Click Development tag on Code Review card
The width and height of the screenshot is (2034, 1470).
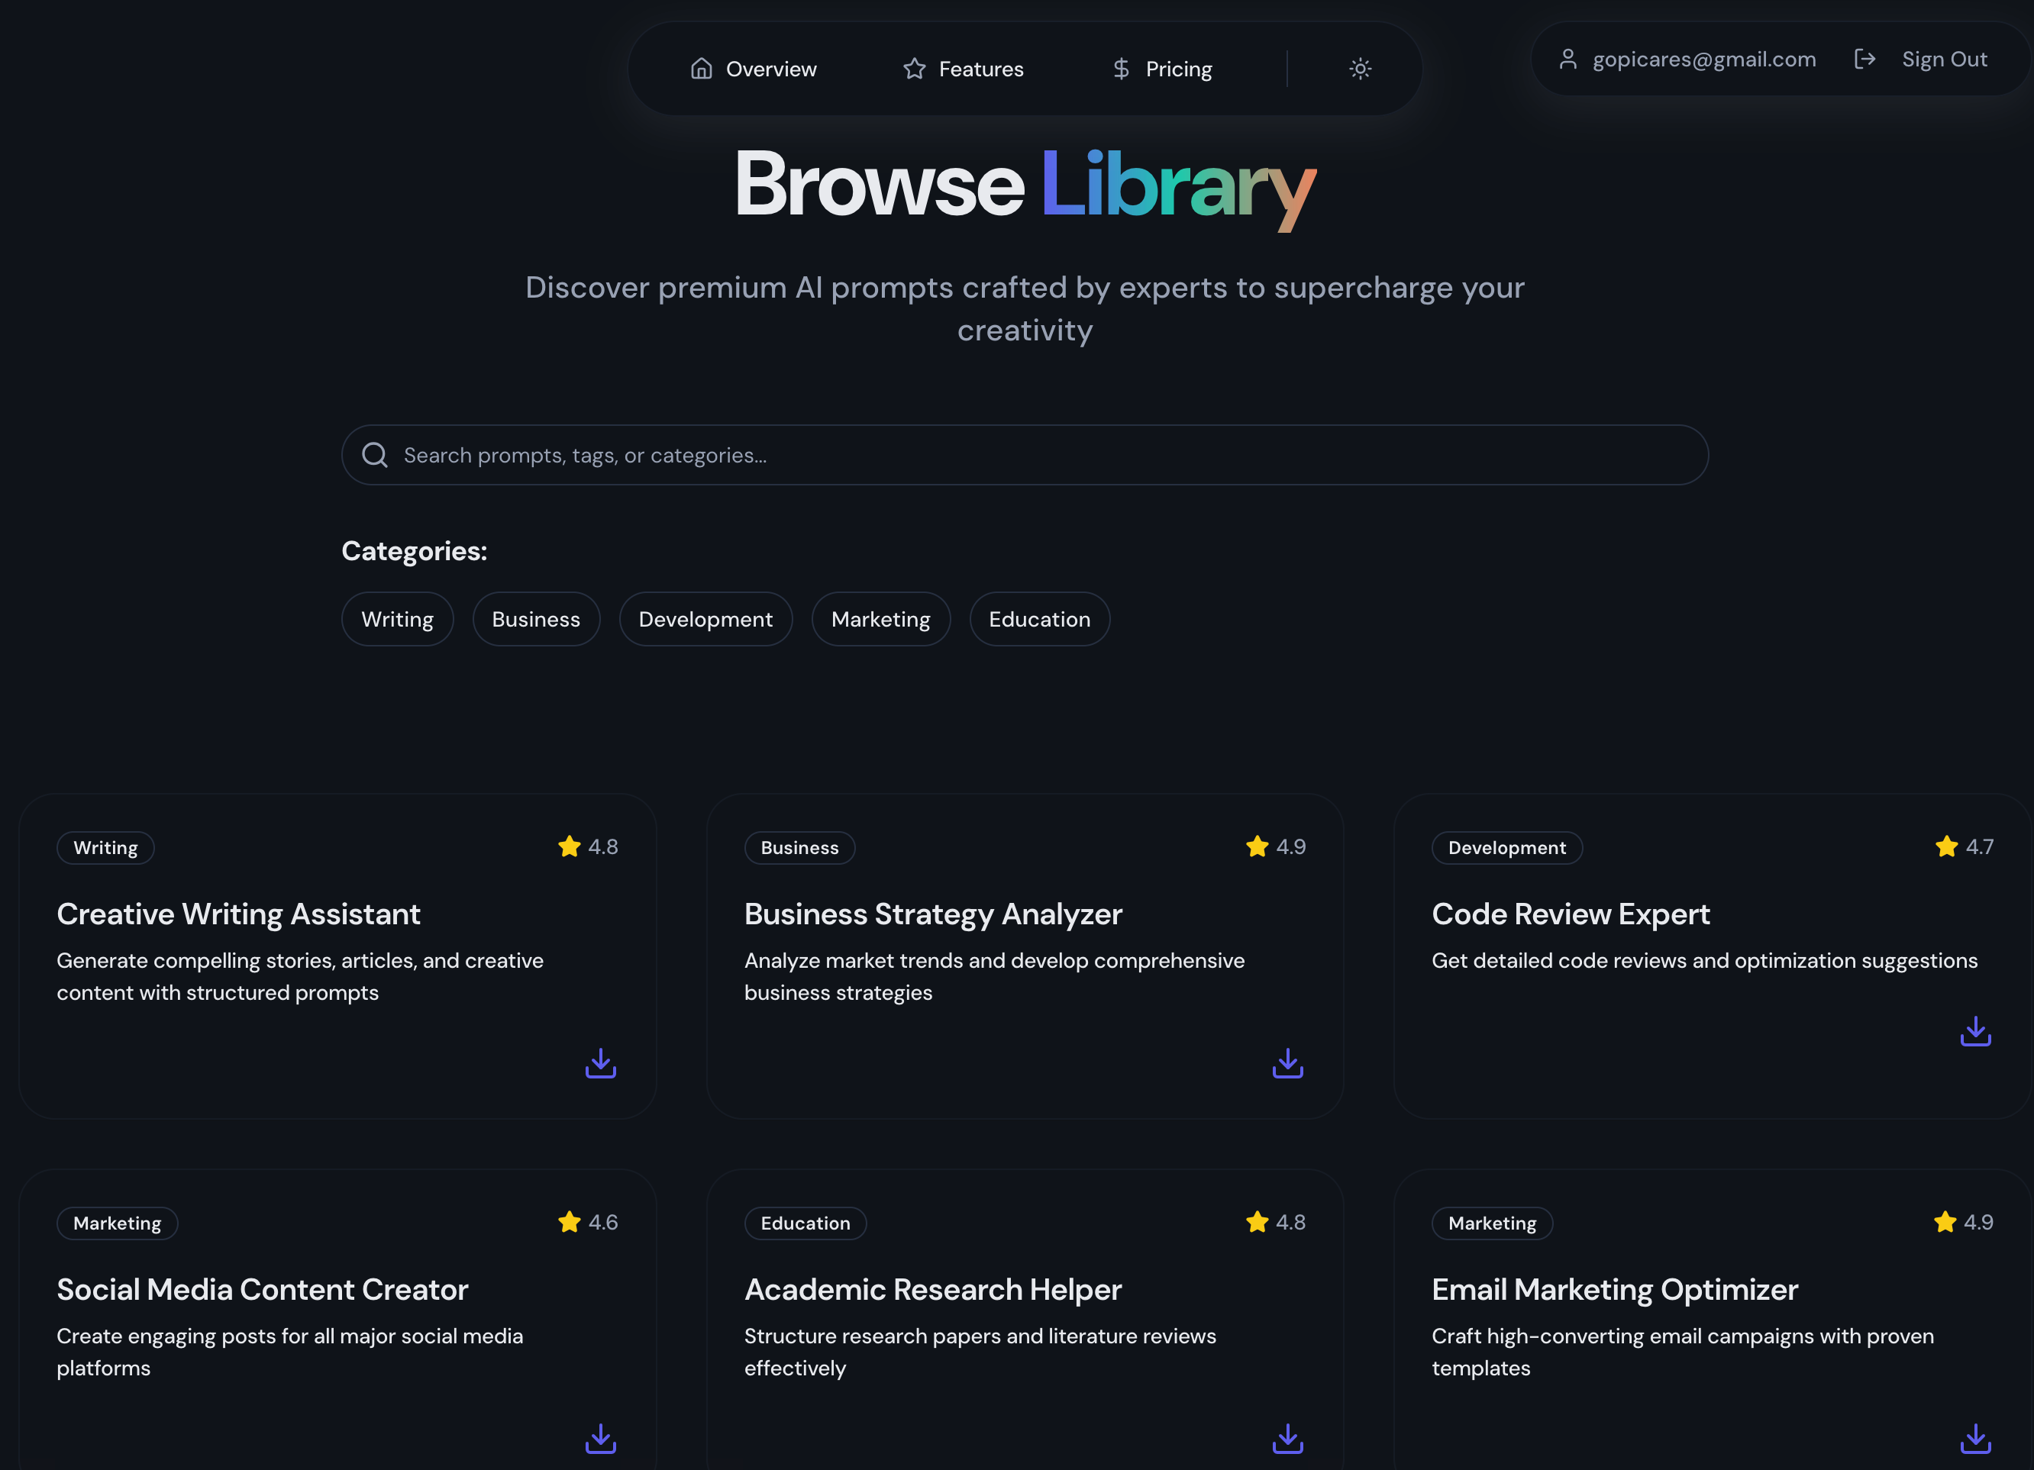point(1506,847)
